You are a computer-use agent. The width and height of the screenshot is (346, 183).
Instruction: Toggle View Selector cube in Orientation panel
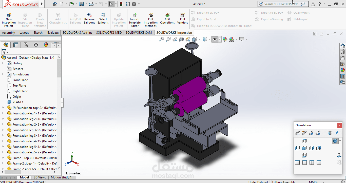tap(330, 133)
